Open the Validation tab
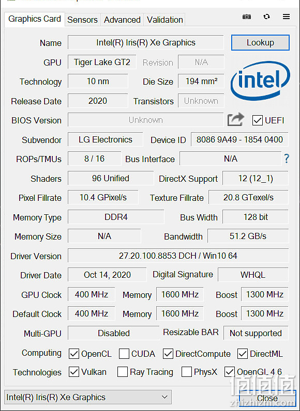Screen dimensions: 300x411 164,20
